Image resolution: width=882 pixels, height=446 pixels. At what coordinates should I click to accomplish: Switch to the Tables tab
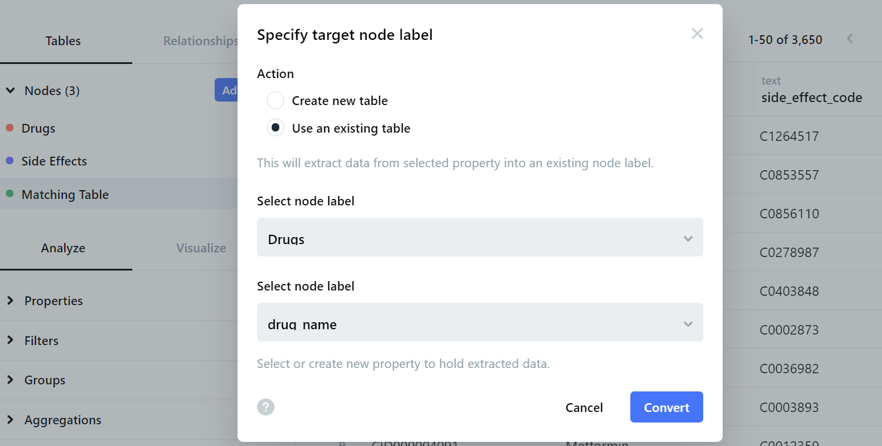pos(63,40)
